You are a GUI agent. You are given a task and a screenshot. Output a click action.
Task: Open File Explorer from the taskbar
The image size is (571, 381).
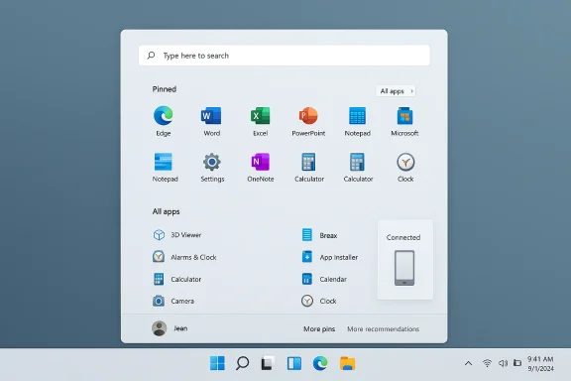click(x=347, y=363)
